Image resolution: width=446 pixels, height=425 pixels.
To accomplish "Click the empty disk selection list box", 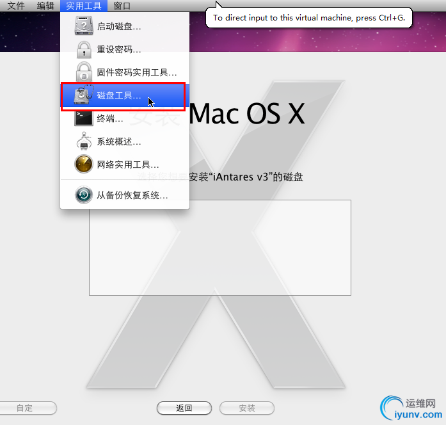I will click(220, 248).
